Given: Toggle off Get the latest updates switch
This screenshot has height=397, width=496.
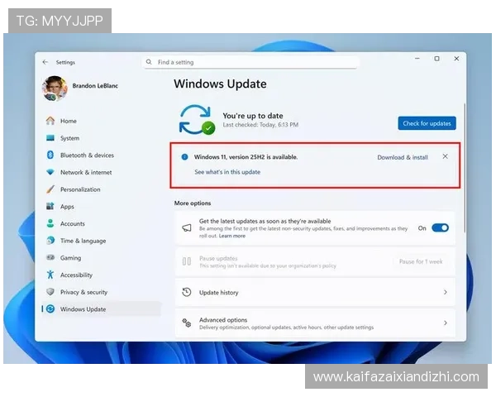Looking at the screenshot, I should click(x=440, y=227).
